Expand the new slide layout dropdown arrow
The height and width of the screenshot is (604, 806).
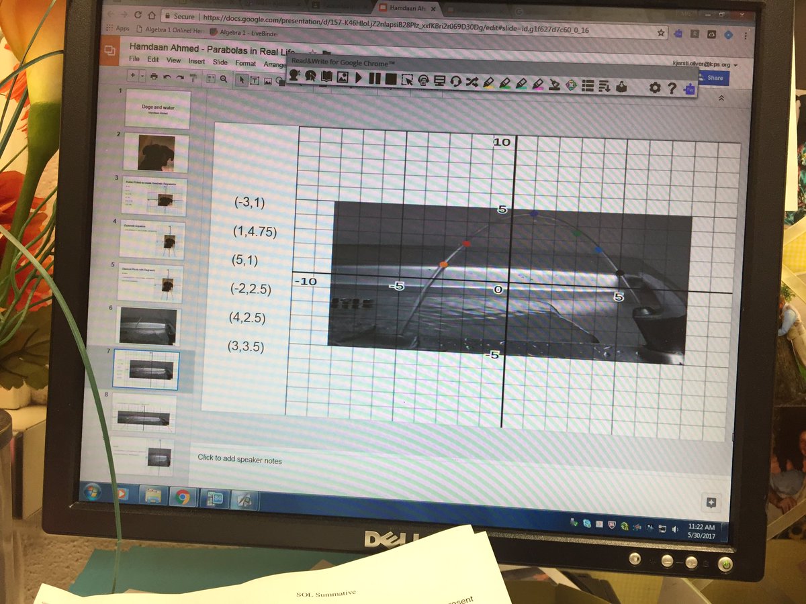tap(142, 76)
